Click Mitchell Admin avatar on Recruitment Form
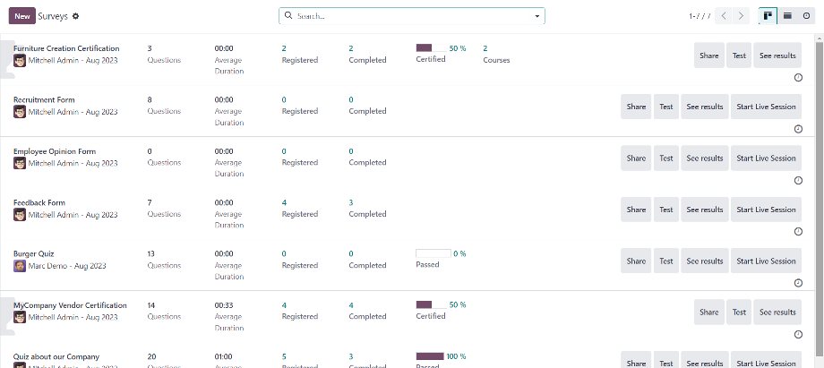This screenshot has height=368, width=824. tap(20, 111)
